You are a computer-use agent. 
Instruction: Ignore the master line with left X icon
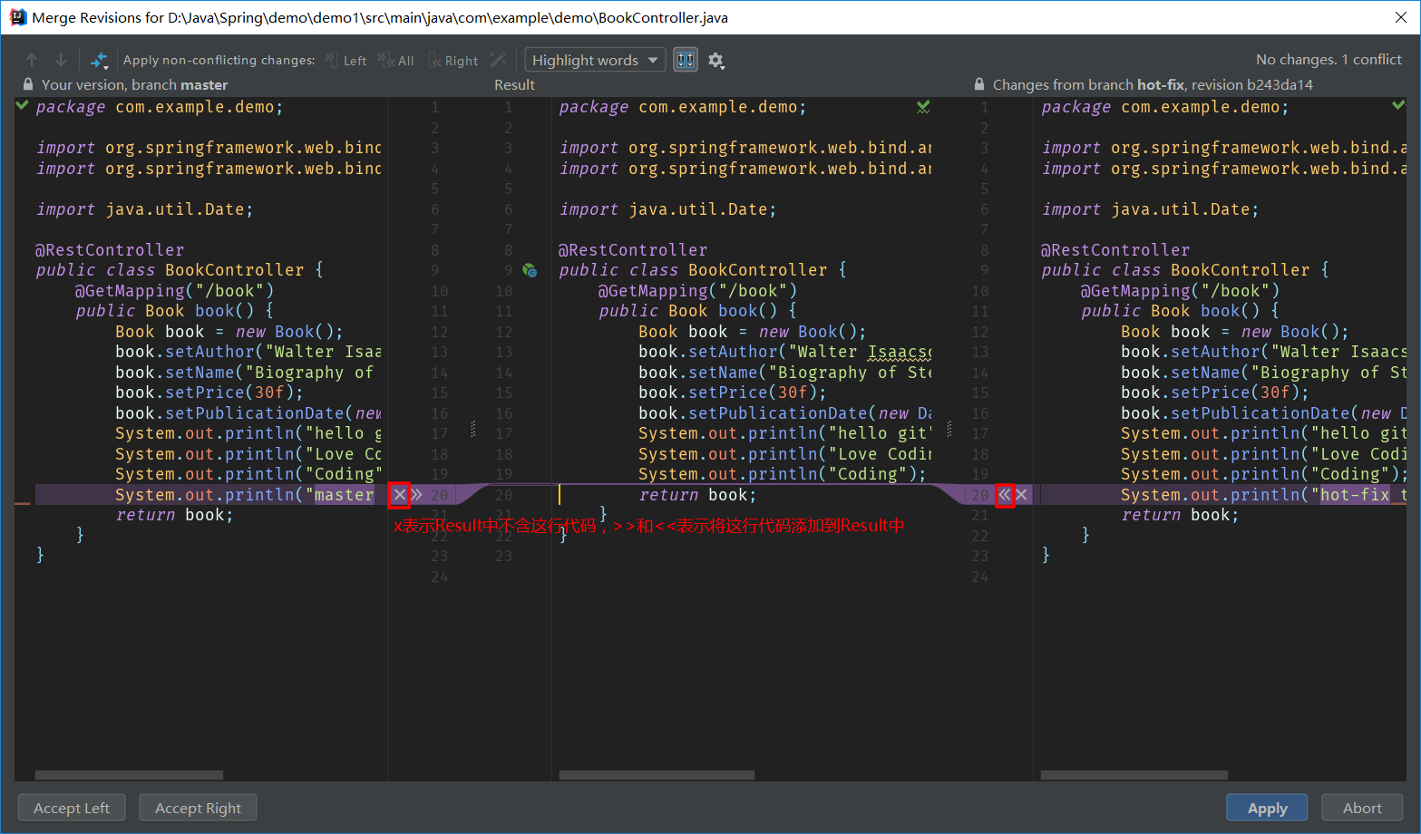(x=400, y=495)
